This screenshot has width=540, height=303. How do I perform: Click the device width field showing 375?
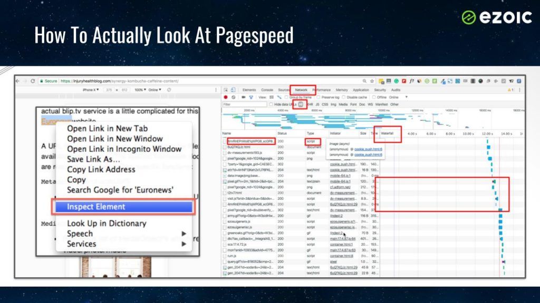(x=109, y=89)
